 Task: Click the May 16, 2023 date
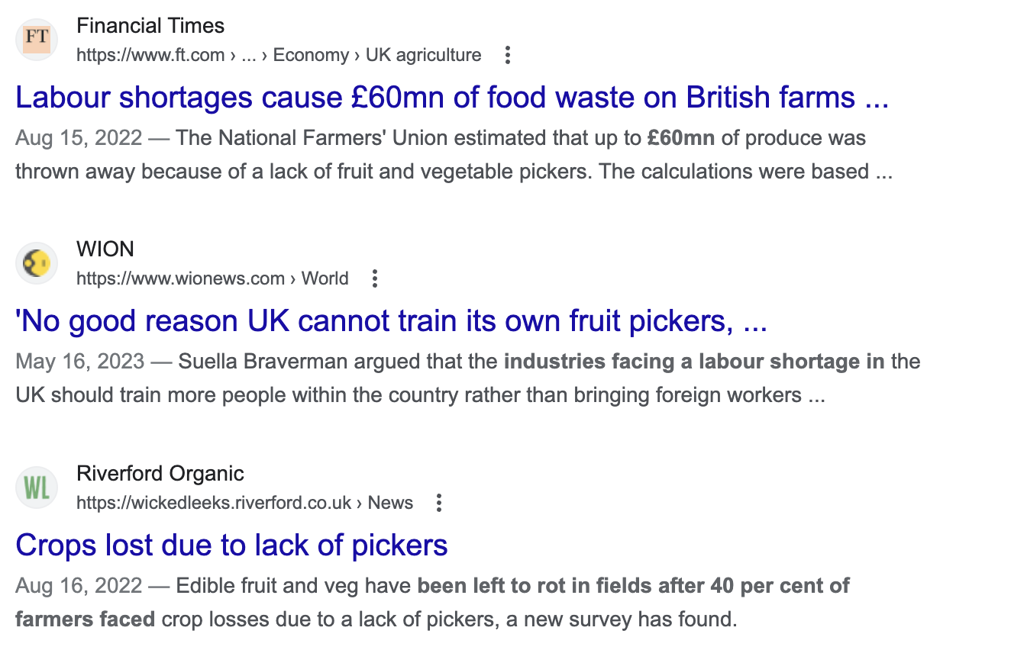(x=80, y=362)
